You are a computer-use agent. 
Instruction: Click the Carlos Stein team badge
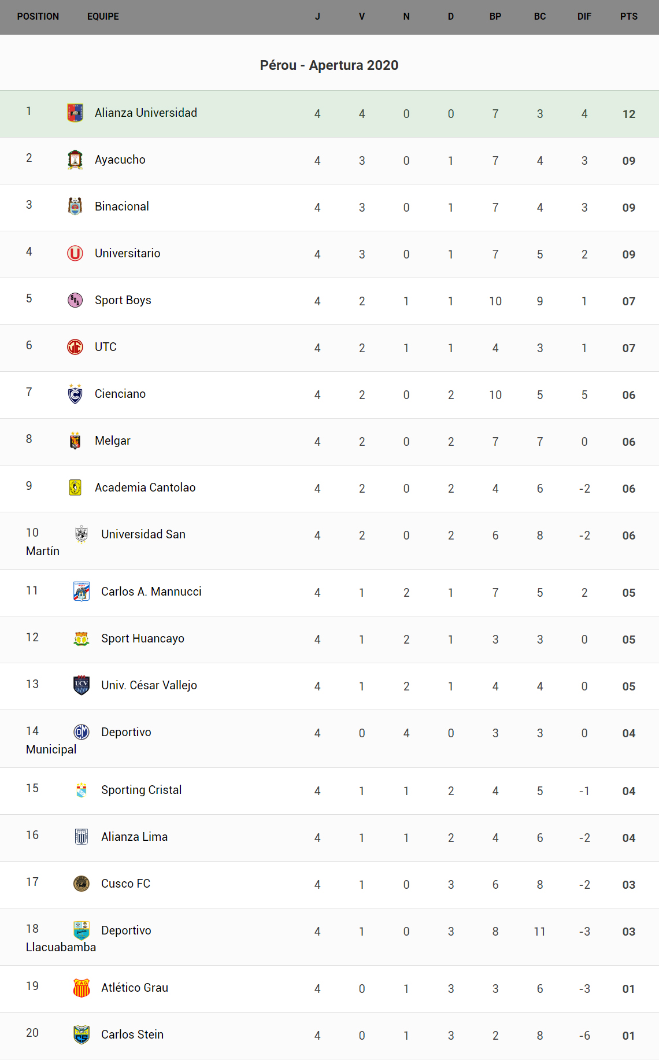pyautogui.click(x=82, y=1035)
